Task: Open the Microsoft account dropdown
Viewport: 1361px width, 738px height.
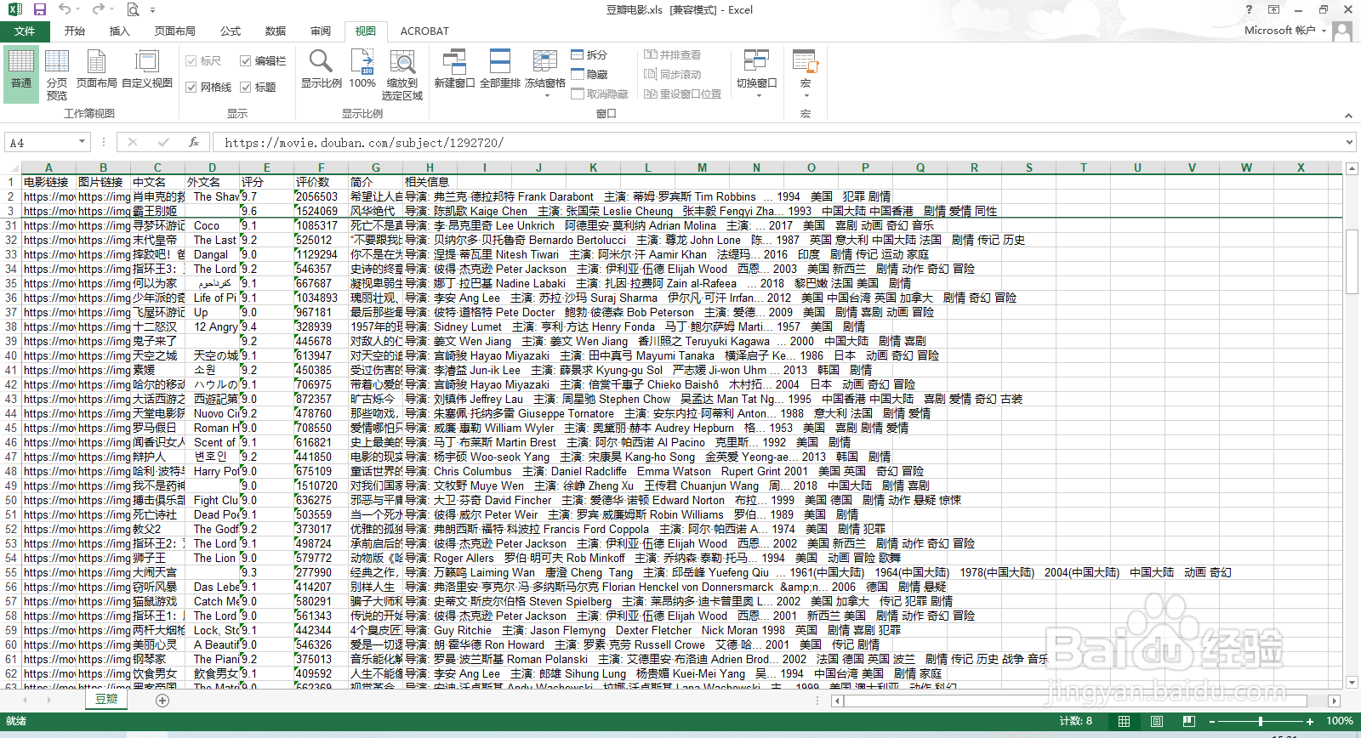Action: (x=1323, y=31)
